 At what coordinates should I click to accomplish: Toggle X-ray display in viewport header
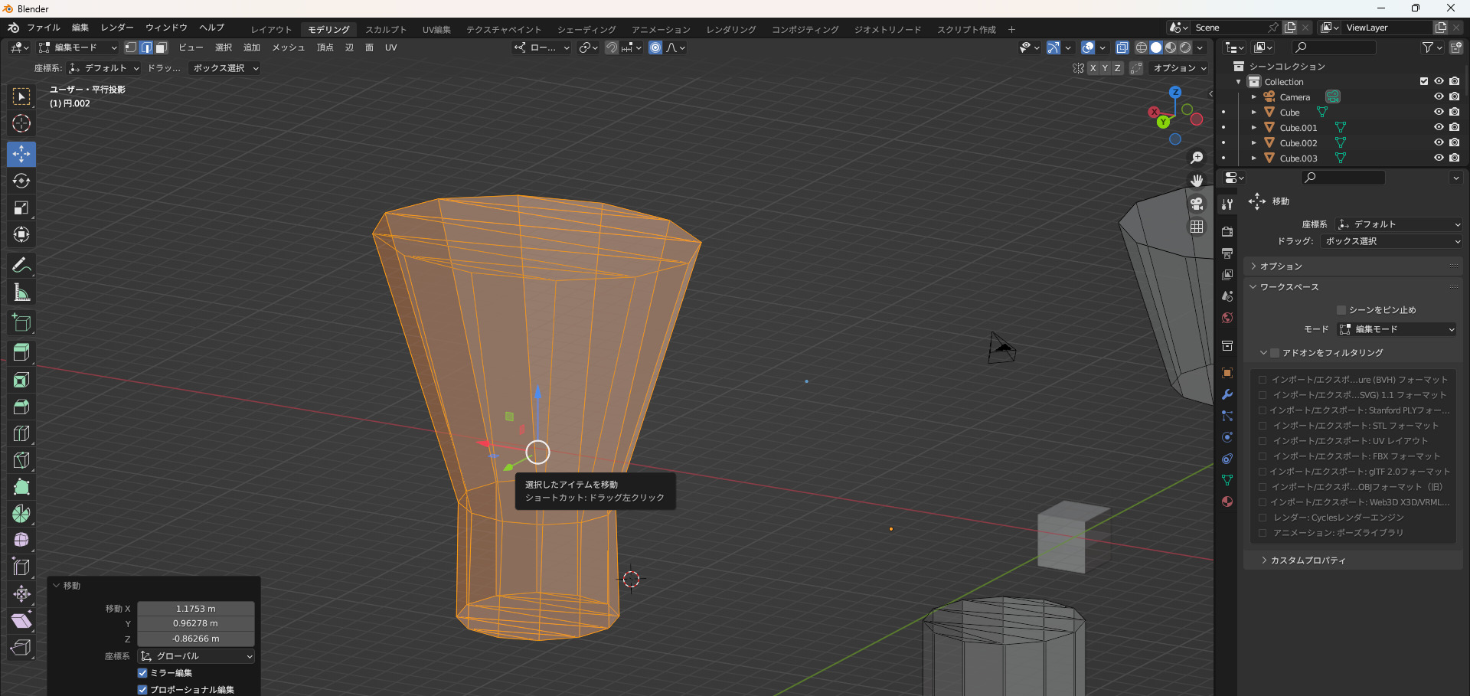1122,47
